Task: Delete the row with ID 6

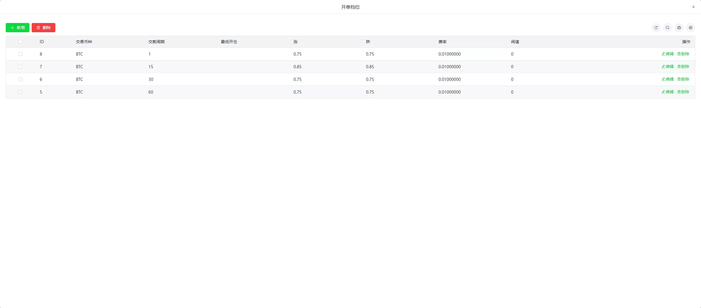Action: [x=683, y=79]
